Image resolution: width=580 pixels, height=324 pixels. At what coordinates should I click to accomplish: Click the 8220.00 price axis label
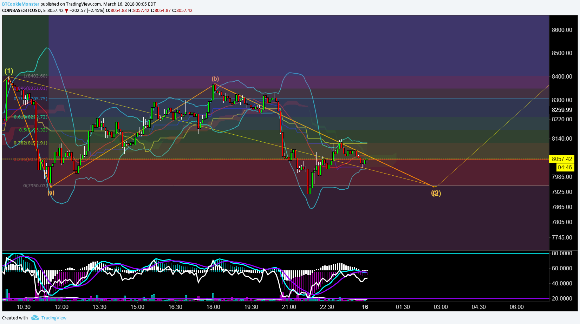pos(562,119)
